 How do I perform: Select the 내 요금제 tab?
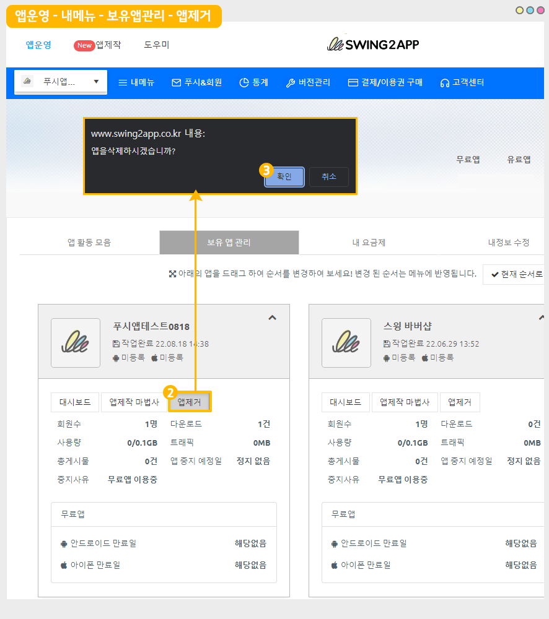pyautogui.click(x=369, y=243)
